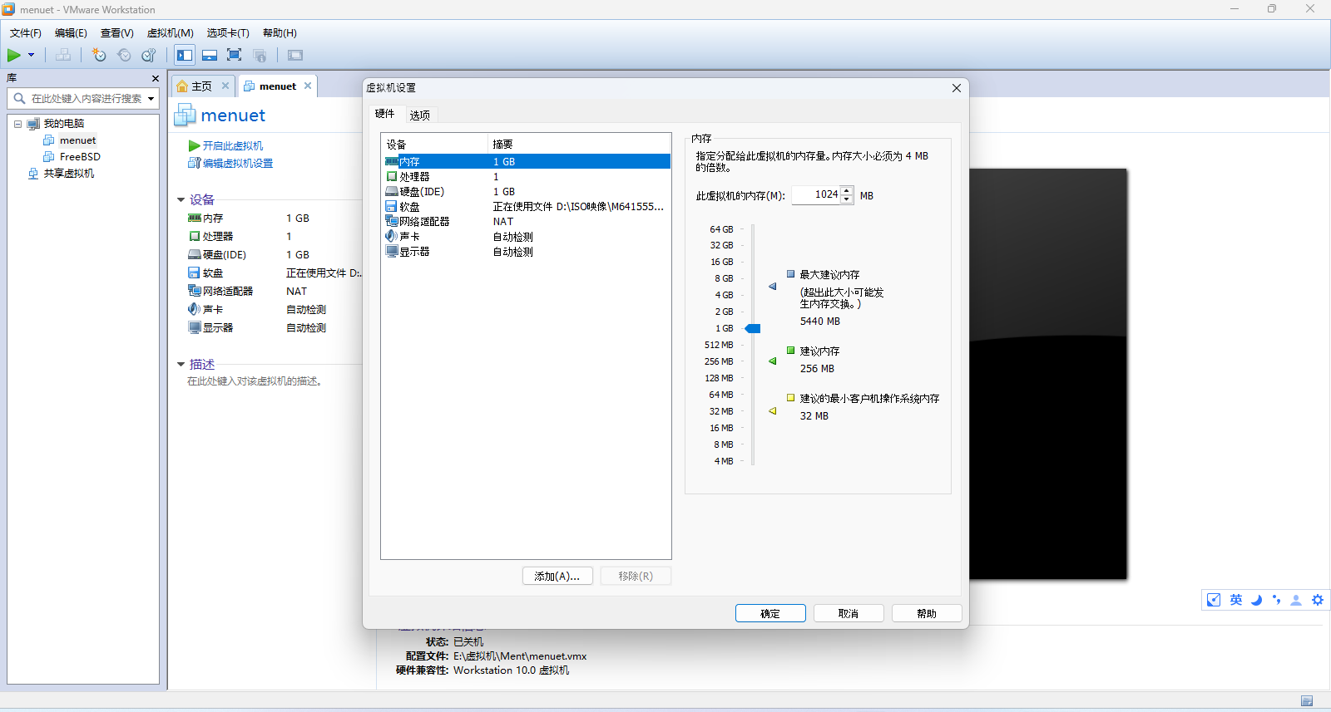The width and height of the screenshot is (1331, 712).
Task: Click the send Ctrl+Alt+Del toolbar icon
Action: 63,55
